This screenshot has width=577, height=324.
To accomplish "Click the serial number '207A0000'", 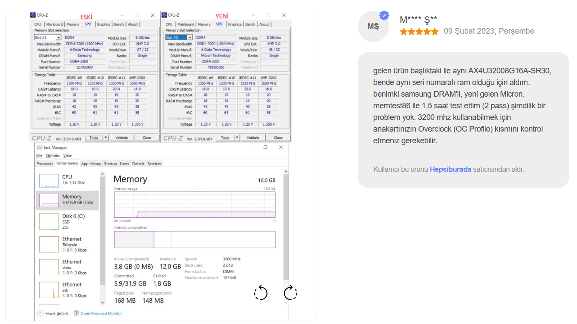I will [84, 67].
